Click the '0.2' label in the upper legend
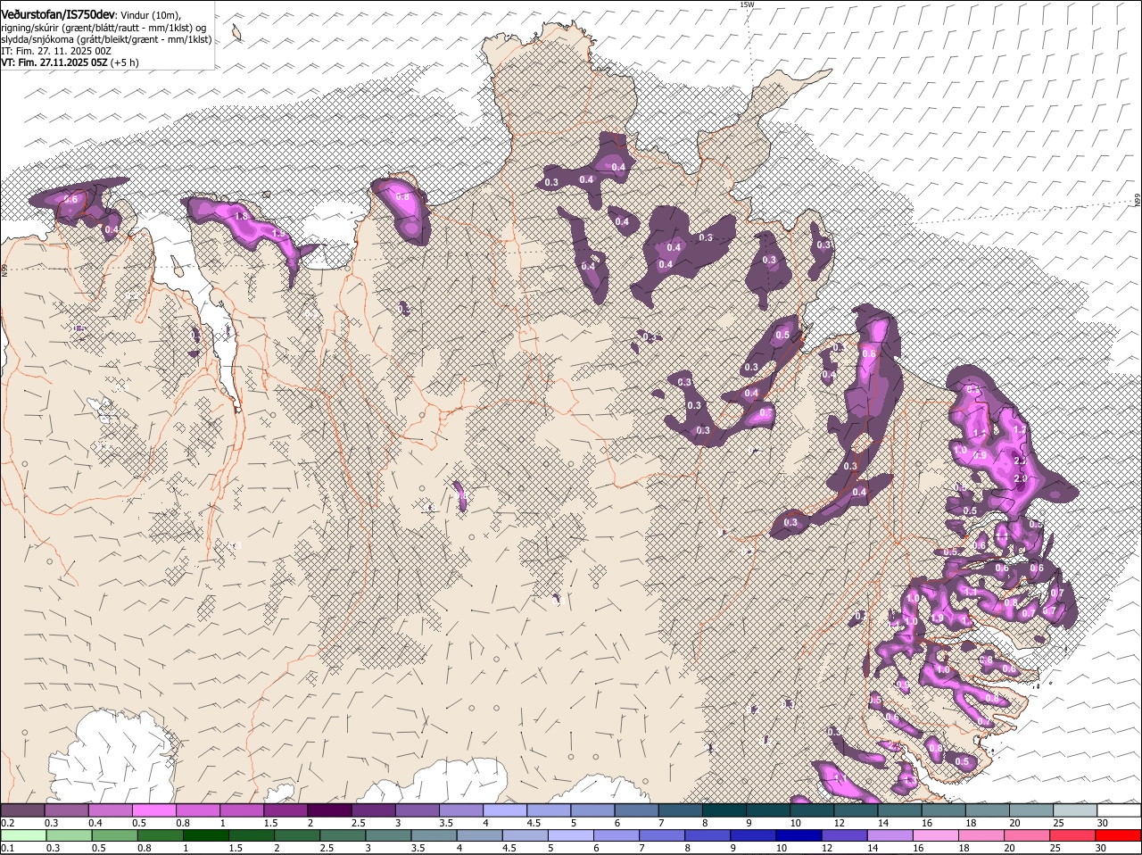The image size is (1142, 855). click(x=7, y=823)
